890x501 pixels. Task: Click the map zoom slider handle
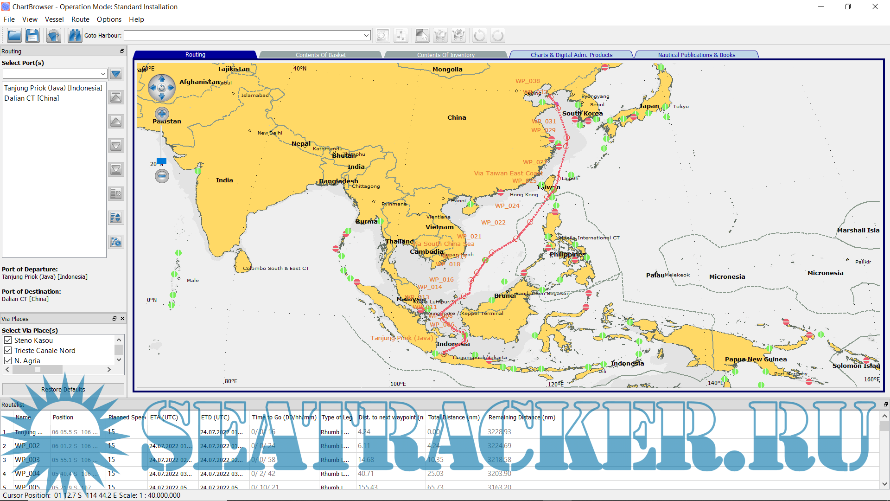click(161, 161)
